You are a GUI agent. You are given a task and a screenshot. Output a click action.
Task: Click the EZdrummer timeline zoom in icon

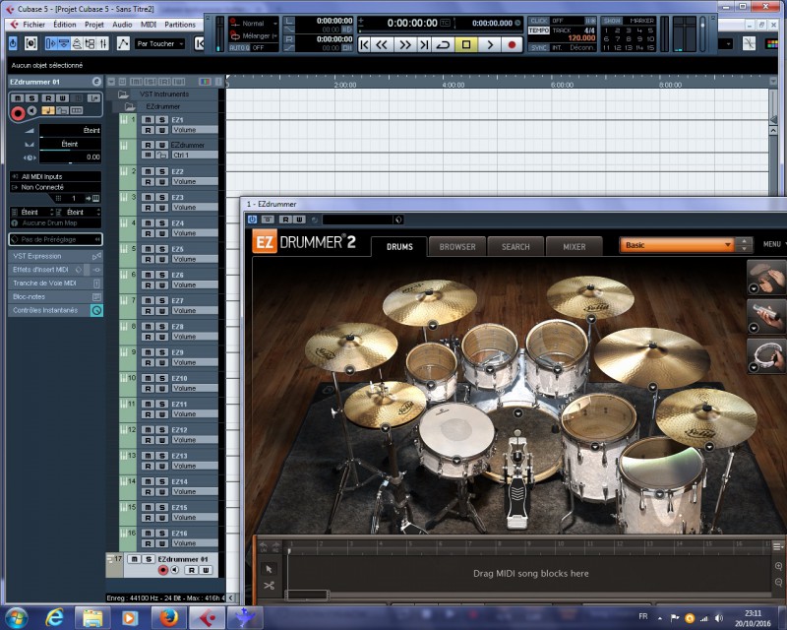778,566
